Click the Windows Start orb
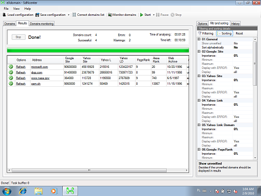Image resolution: width=261 pixels, height=196 pixels. pos(7,191)
